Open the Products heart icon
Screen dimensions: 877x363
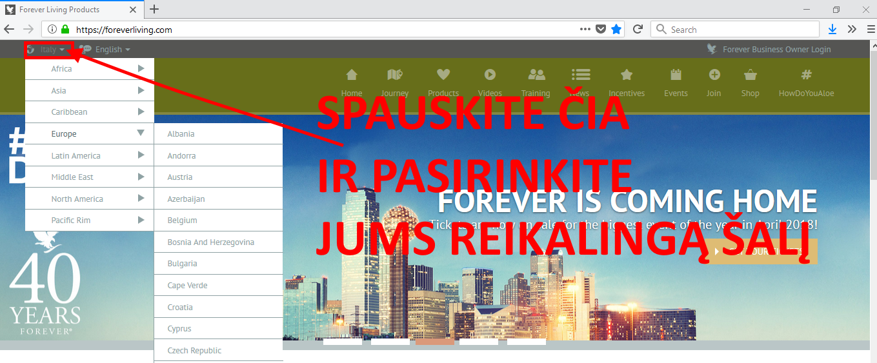click(443, 75)
